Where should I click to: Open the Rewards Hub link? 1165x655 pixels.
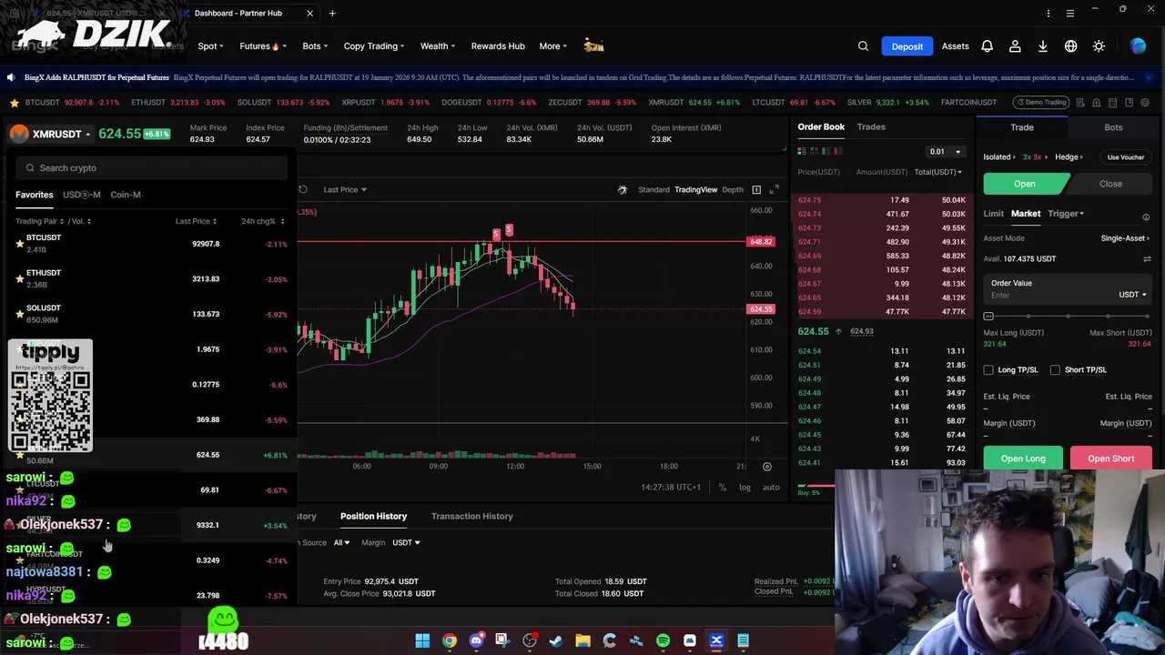498,46
